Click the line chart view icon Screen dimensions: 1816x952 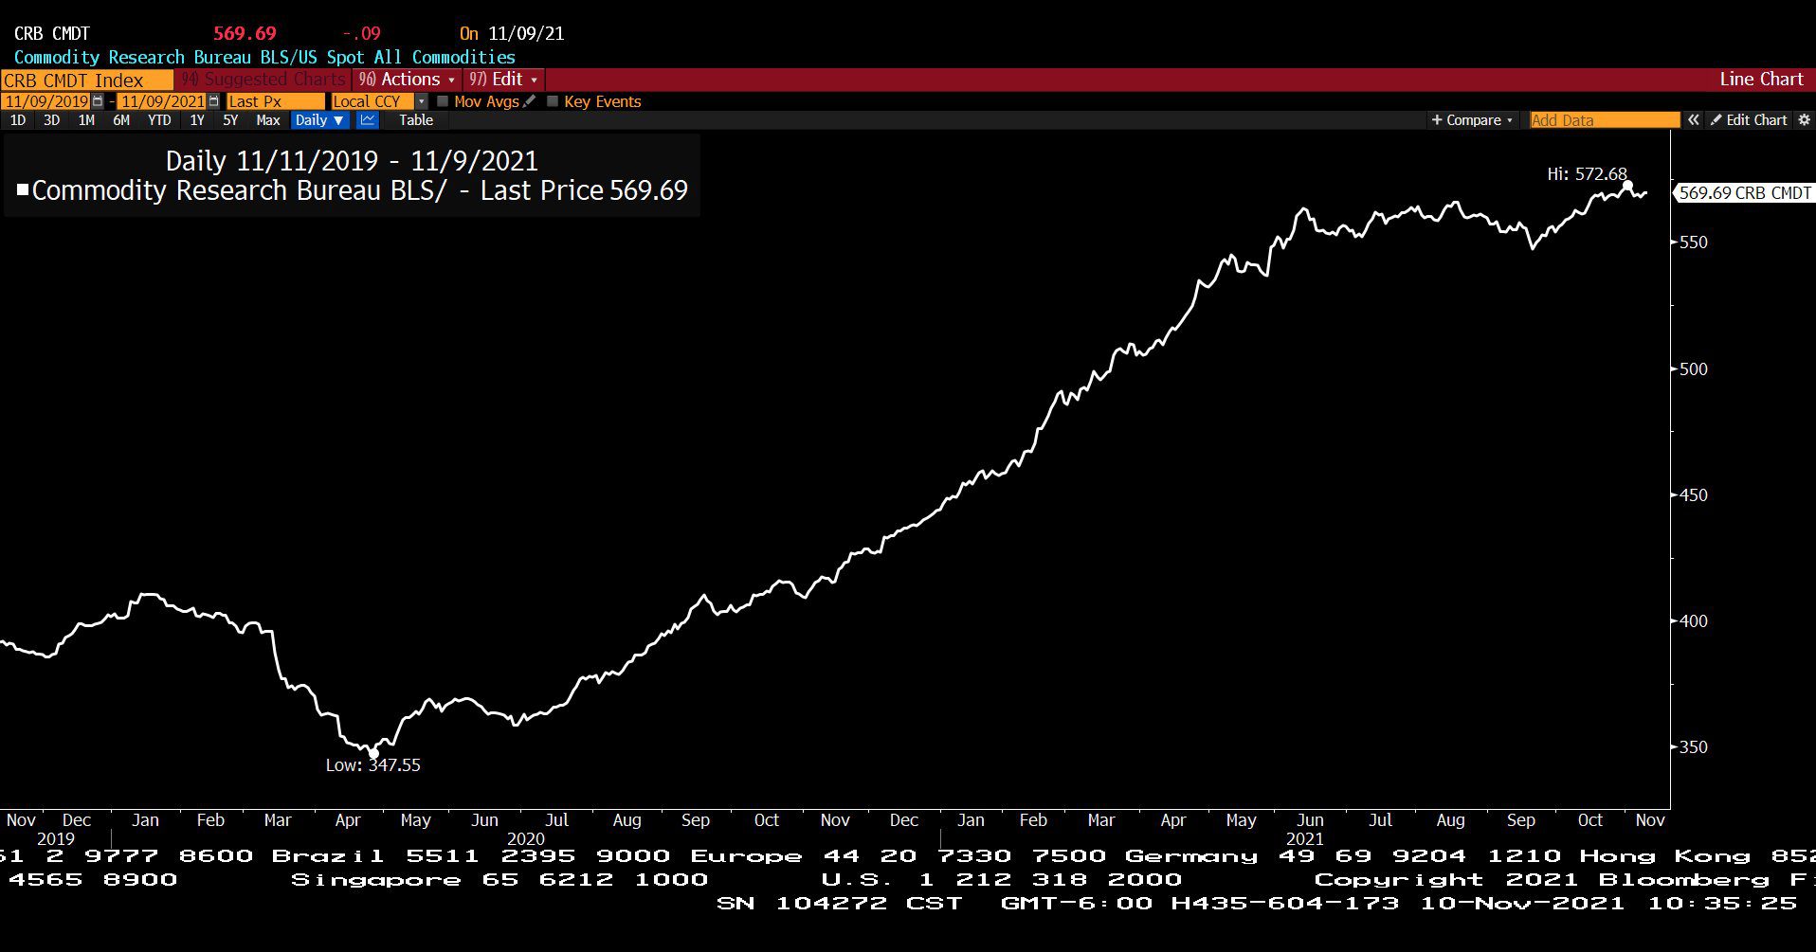coord(368,120)
